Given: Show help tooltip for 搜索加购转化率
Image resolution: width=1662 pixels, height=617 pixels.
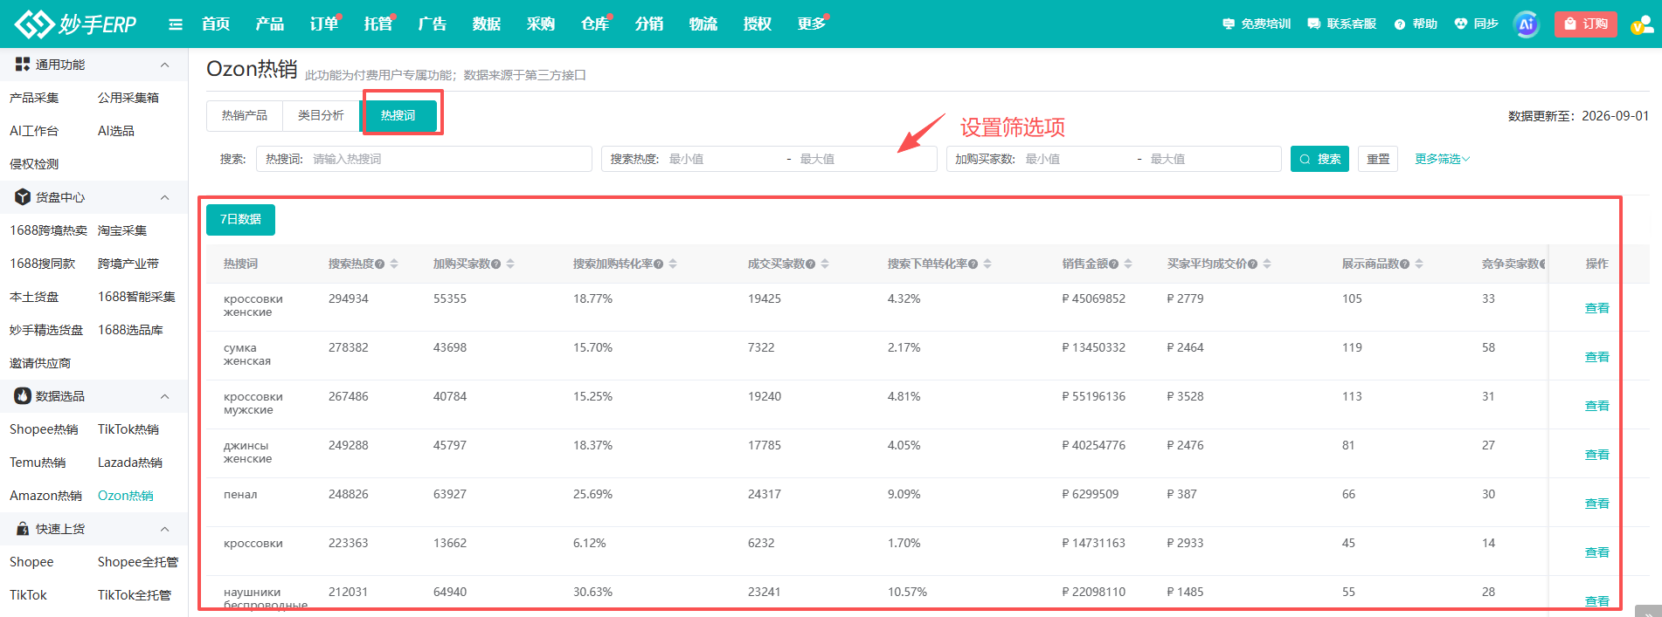Looking at the screenshot, I should (658, 264).
